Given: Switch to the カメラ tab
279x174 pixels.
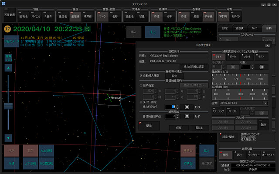Looking at the screenshot, I should pos(255,28).
